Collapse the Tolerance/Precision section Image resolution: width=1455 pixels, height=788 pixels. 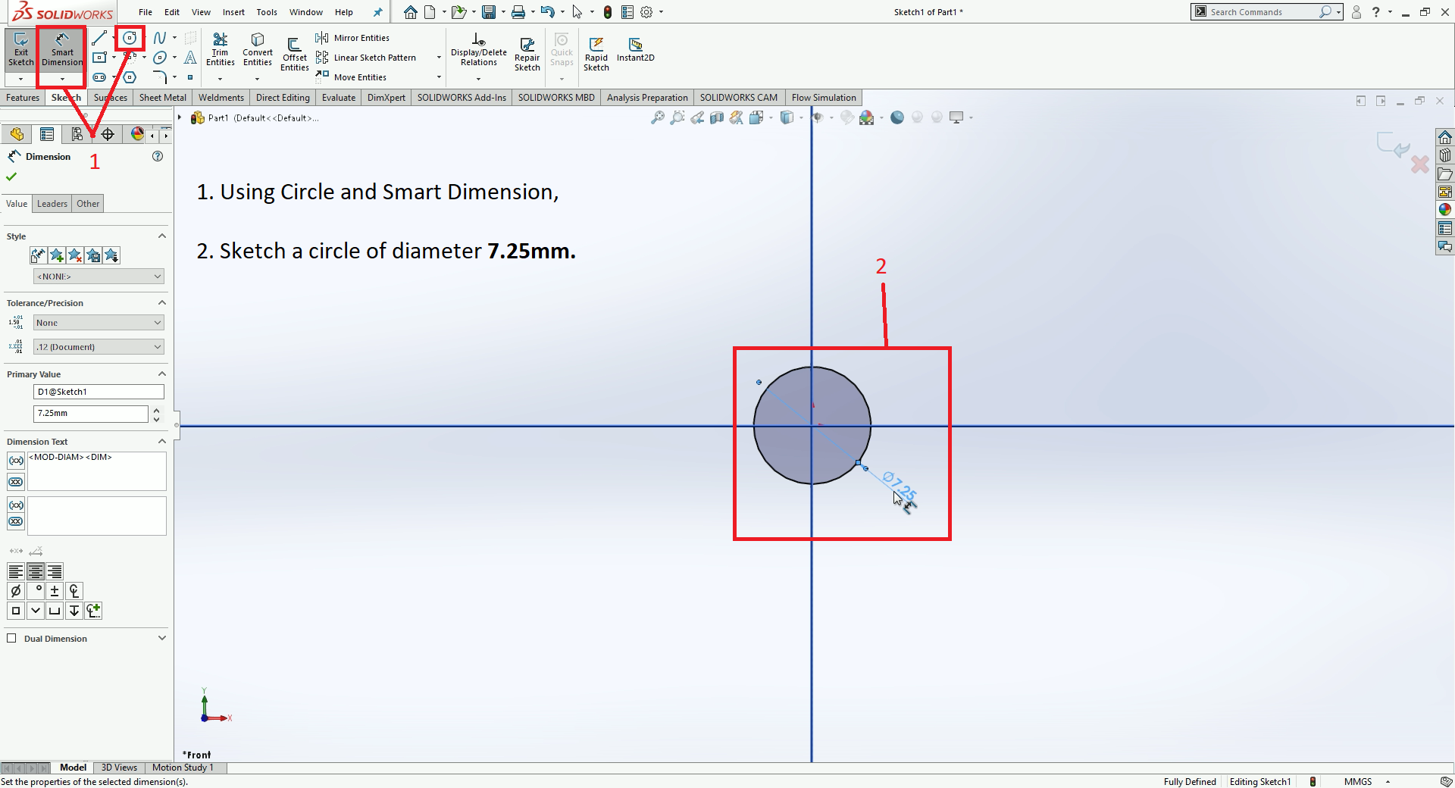pos(161,303)
